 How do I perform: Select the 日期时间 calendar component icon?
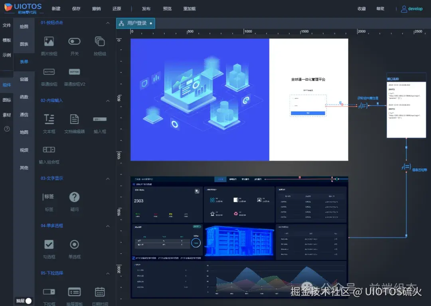99,292
